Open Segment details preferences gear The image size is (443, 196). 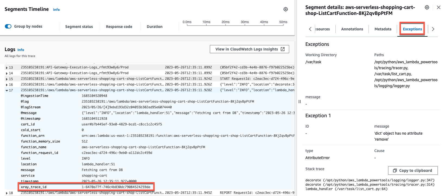click(x=427, y=7)
